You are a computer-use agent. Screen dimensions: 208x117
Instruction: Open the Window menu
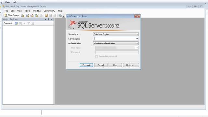(37, 11)
